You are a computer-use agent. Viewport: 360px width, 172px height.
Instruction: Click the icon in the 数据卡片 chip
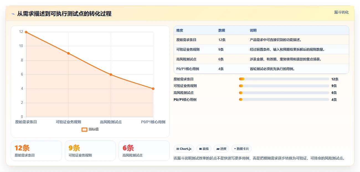pyautogui.click(x=235, y=149)
